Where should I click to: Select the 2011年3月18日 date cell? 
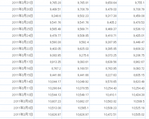point(17,55)
